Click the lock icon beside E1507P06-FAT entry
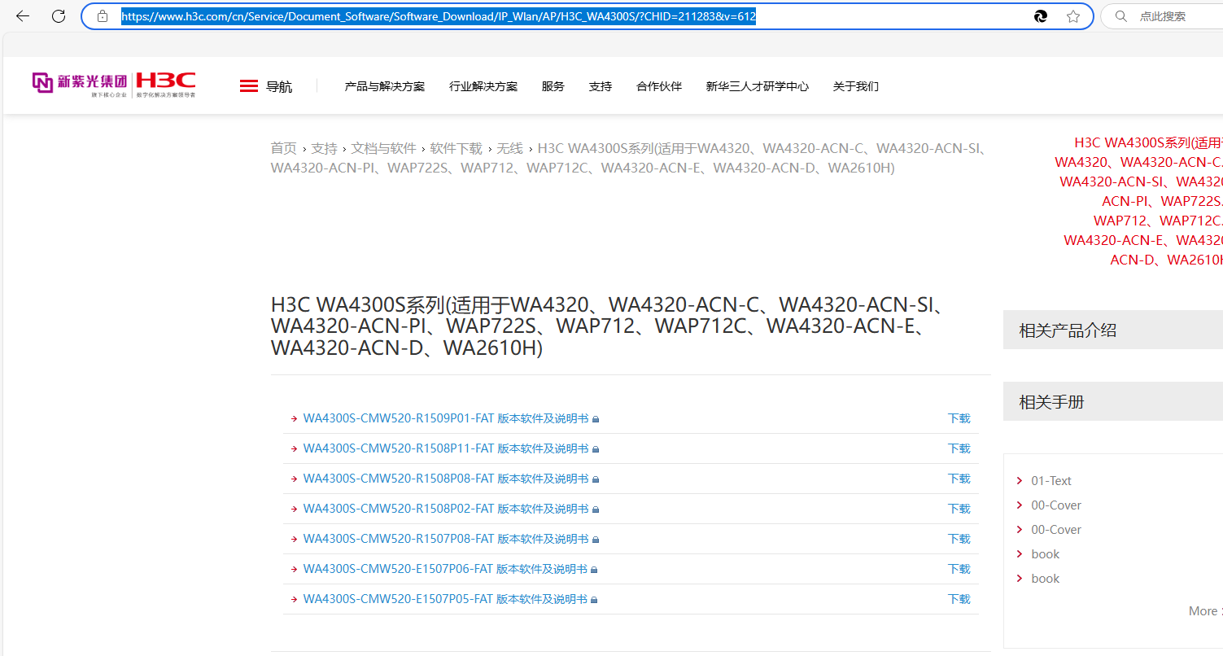Viewport: 1223px width, 656px height. pyautogui.click(x=594, y=570)
